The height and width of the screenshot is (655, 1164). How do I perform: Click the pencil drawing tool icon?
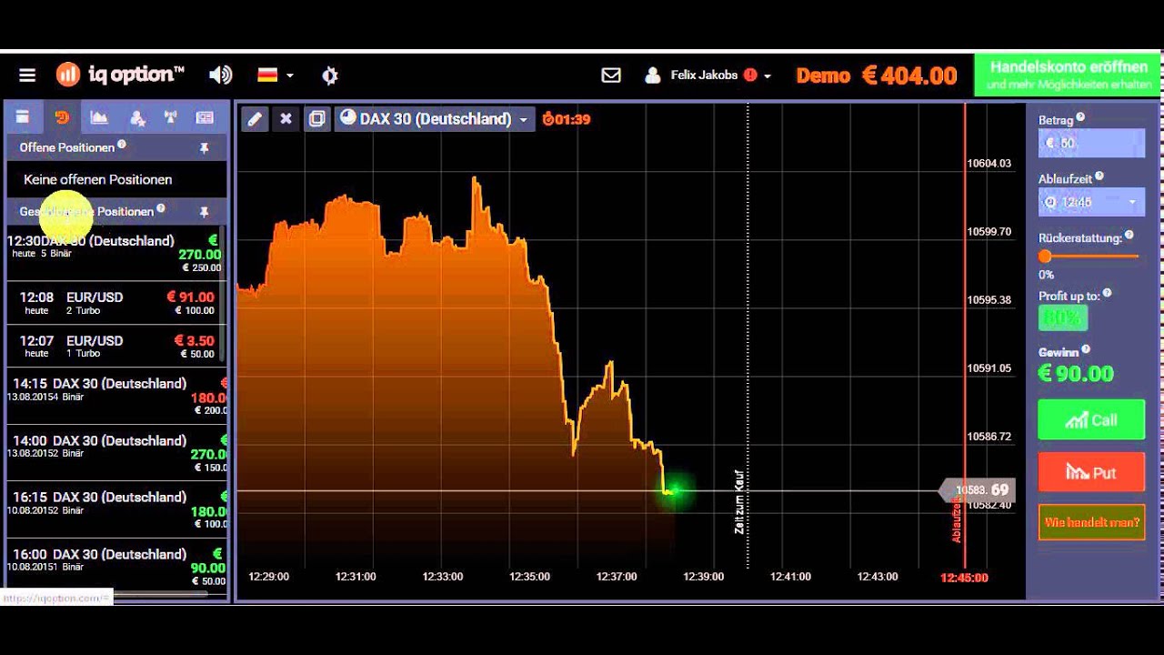click(x=256, y=118)
